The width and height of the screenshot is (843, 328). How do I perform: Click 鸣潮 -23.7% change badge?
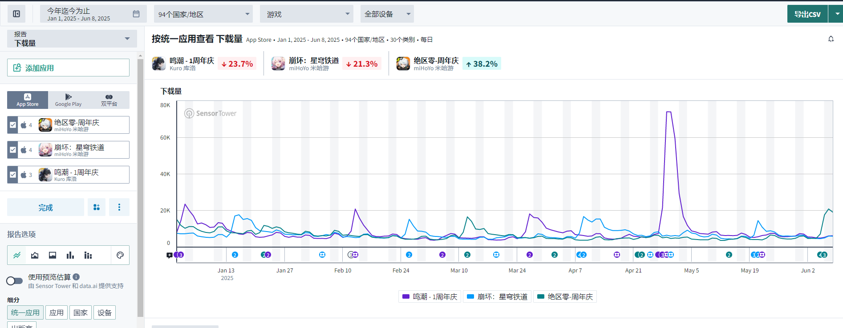237,64
